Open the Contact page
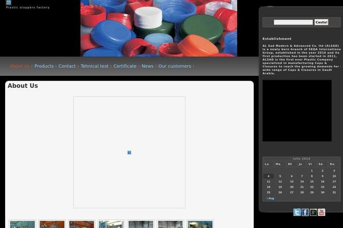This screenshot has height=228, width=343. pyautogui.click(x=67, y=66)
